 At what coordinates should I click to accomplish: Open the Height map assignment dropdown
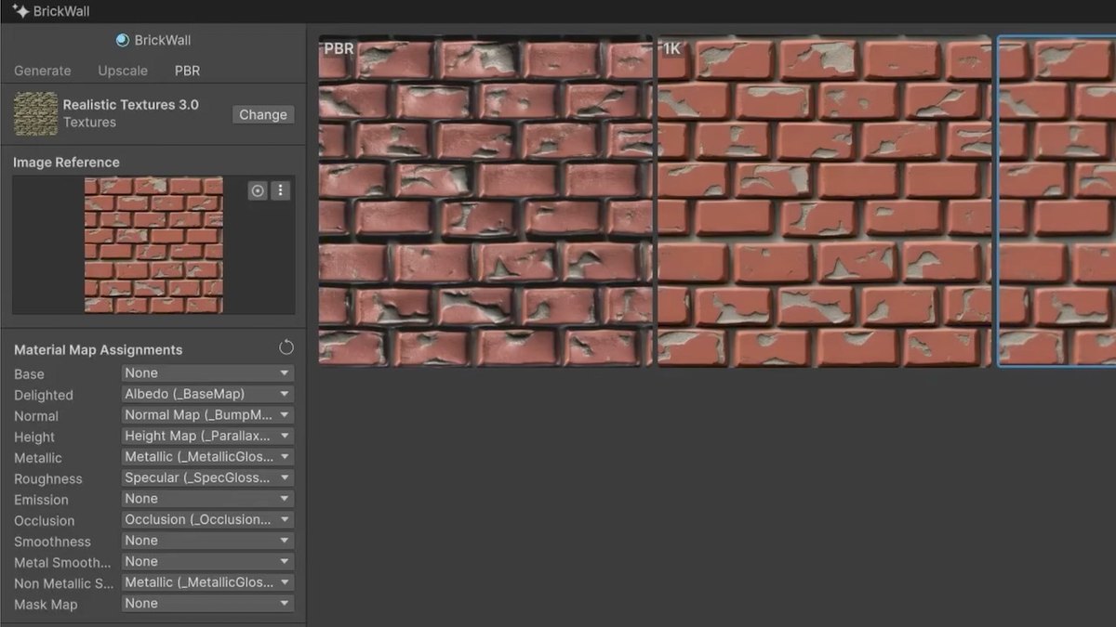click(208, 436)
